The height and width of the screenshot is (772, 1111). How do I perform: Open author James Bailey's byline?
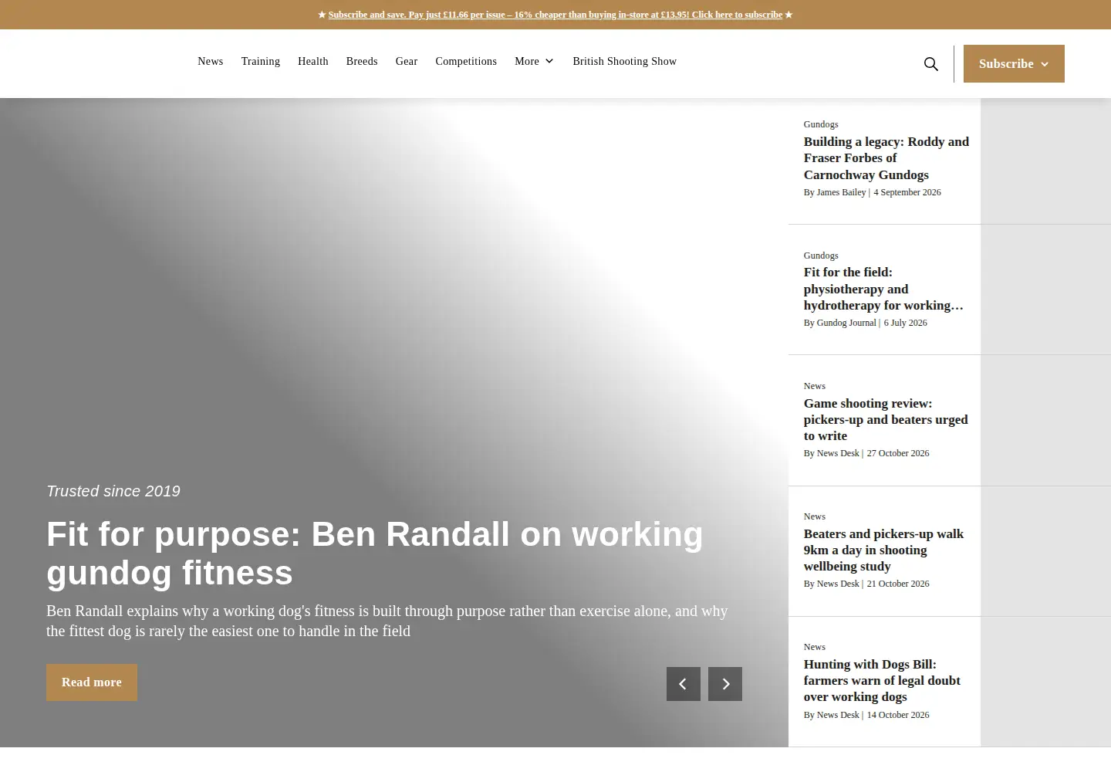[842, 192]
